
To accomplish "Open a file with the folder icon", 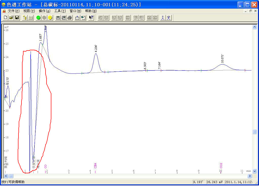I will [x=11, y=18].
